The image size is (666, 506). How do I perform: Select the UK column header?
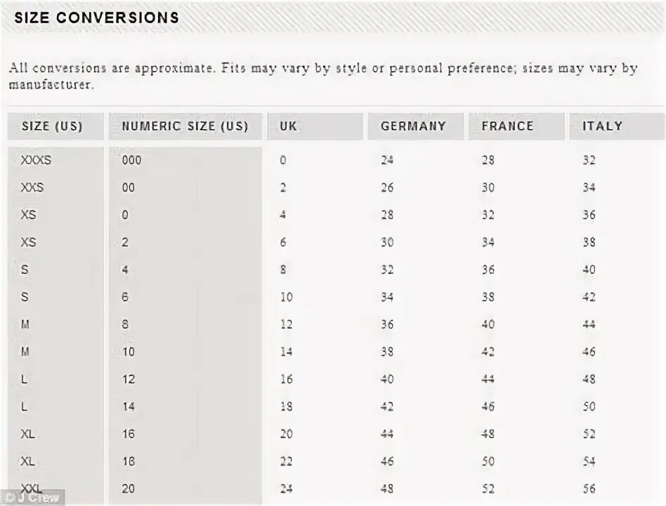[315, 126]
